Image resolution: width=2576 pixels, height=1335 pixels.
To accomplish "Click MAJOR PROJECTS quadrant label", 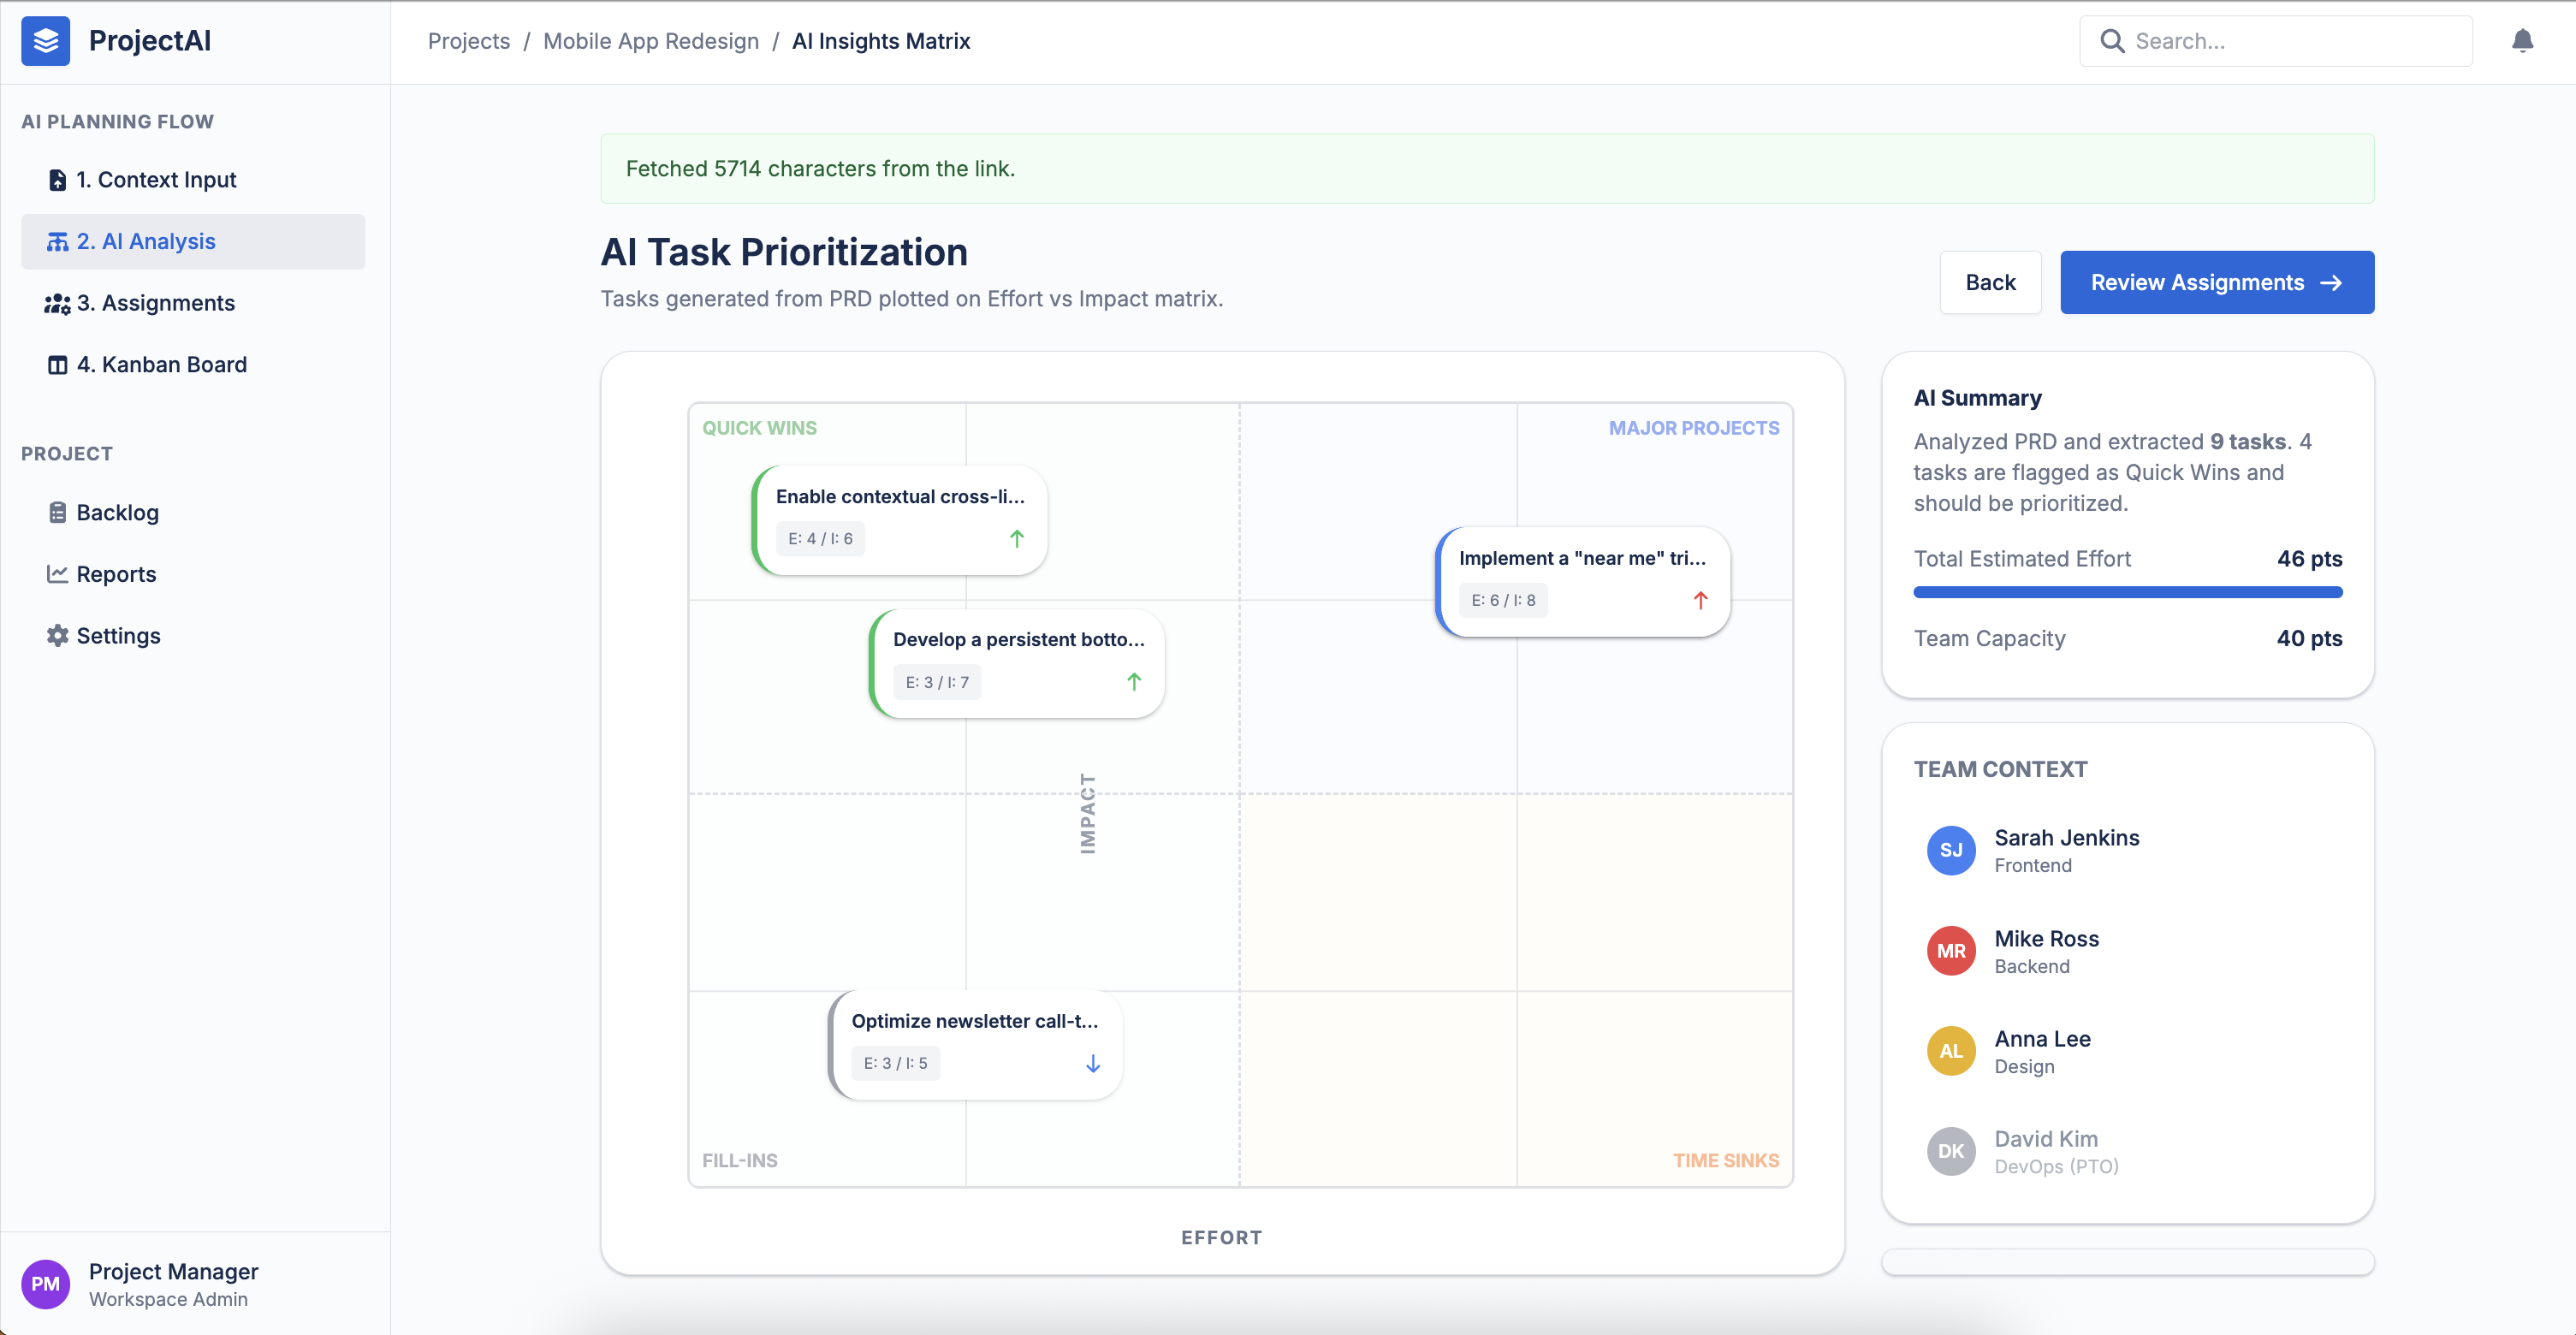I will click(1694, 428).
